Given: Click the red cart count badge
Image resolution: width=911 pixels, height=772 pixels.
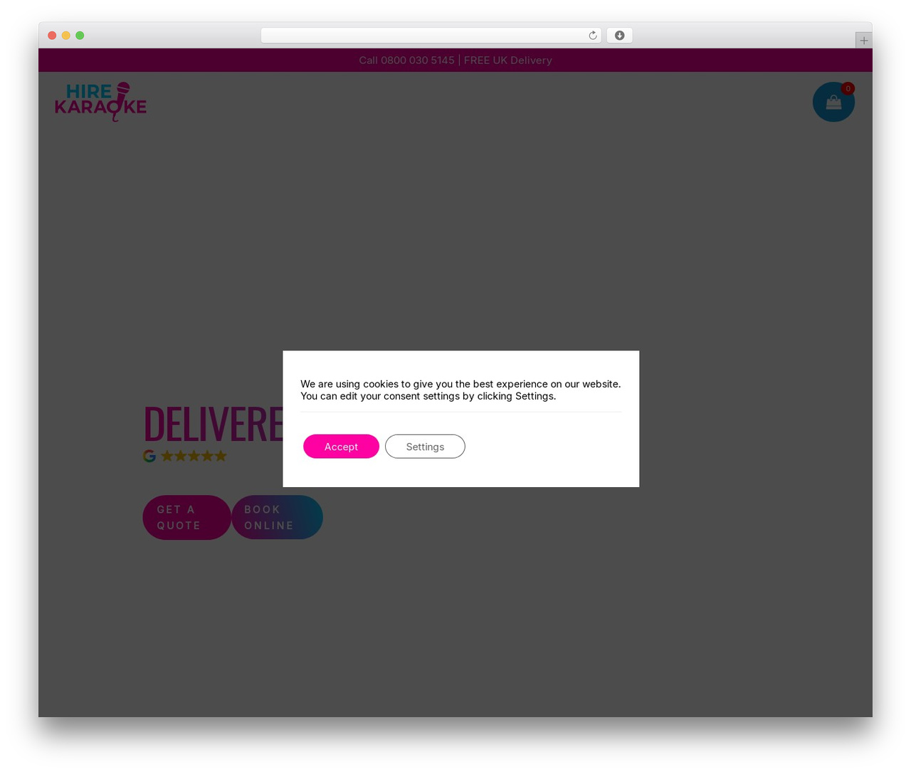Looking at the screenshot, I should tap(848, 88).
